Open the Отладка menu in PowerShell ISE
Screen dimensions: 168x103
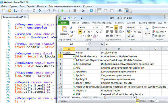tap(41, 6)
